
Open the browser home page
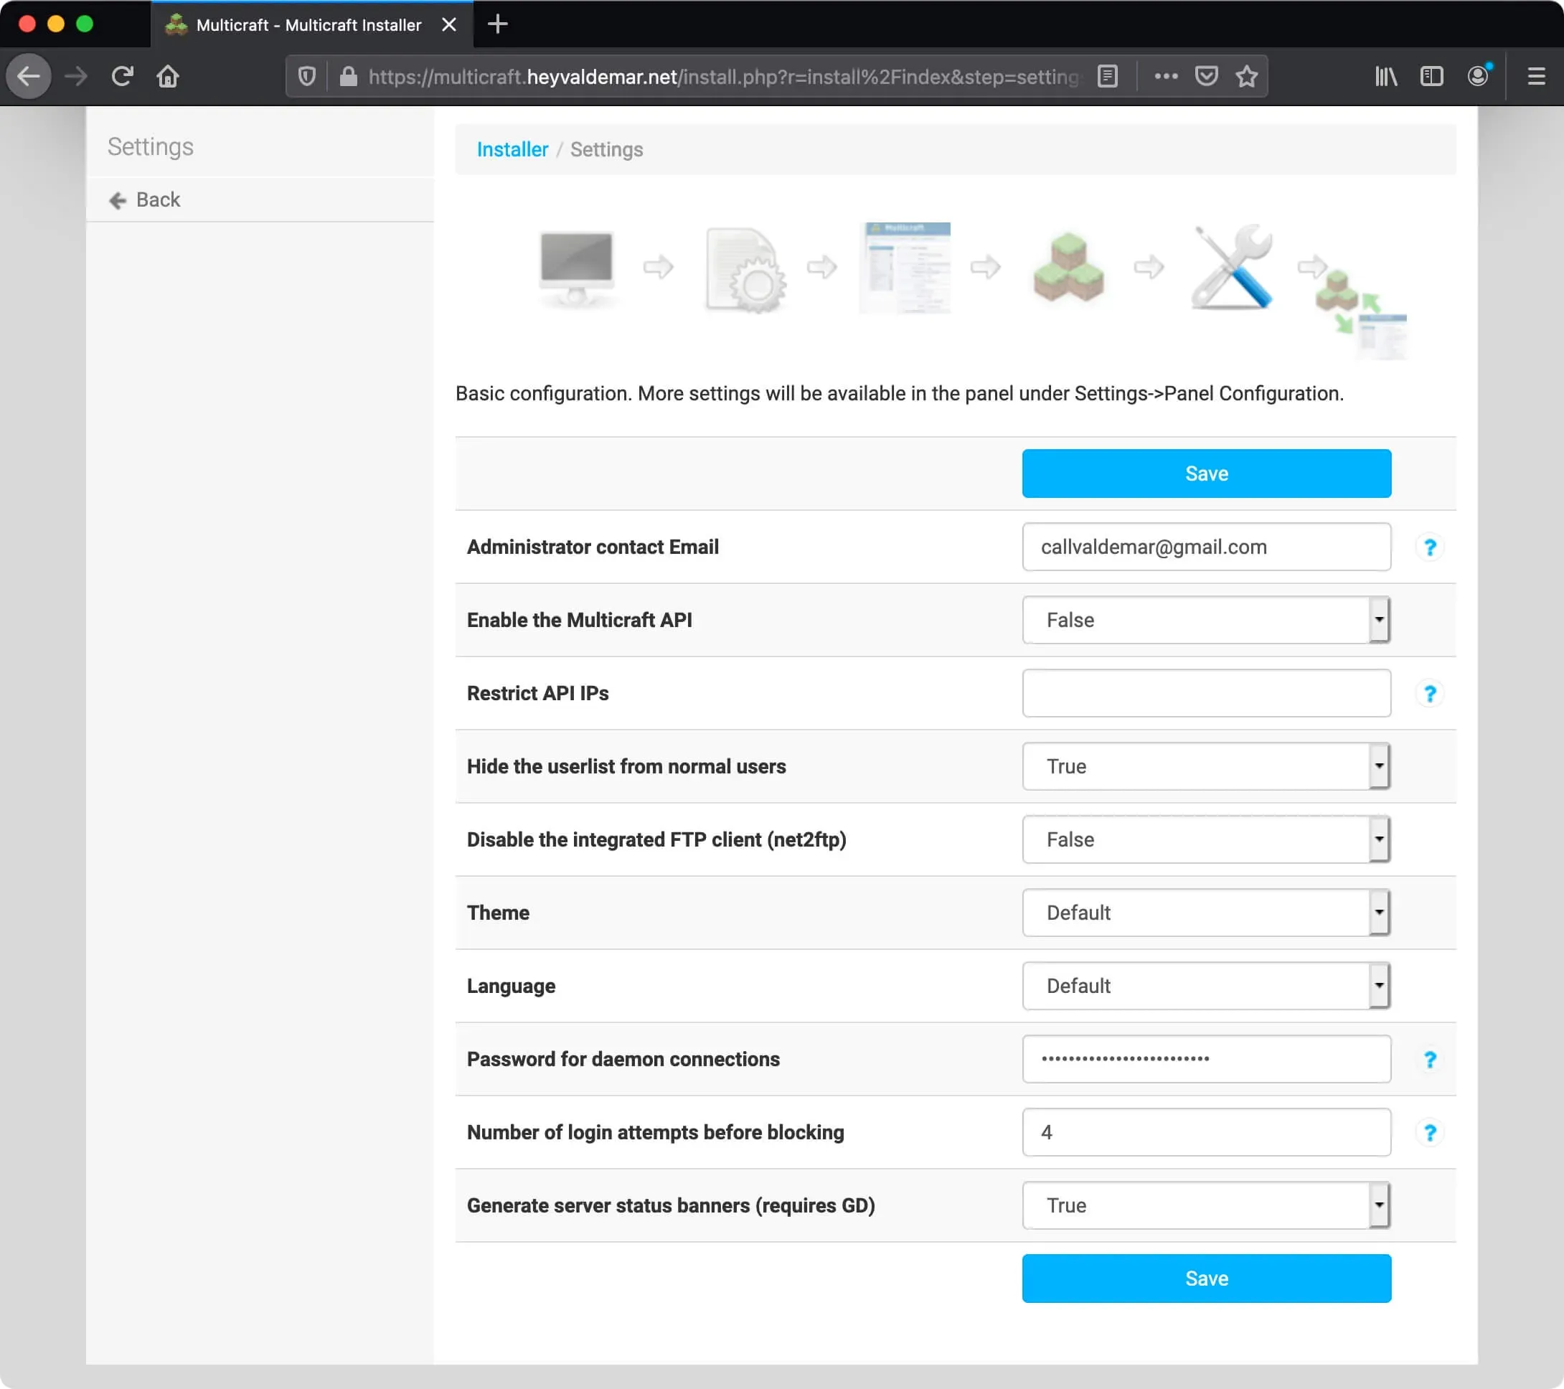[169, 77]
